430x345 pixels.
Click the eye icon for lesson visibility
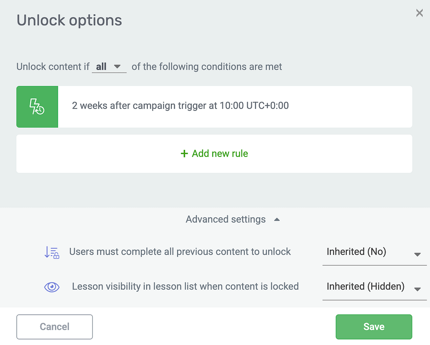52,287
